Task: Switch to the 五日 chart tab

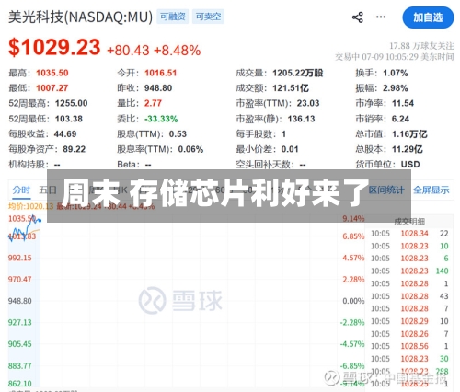Action: click(x=48, y=190)
